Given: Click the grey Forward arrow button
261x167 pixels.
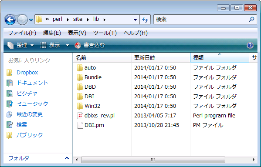Looking at the screenshot, I should [x=23, y=20].
